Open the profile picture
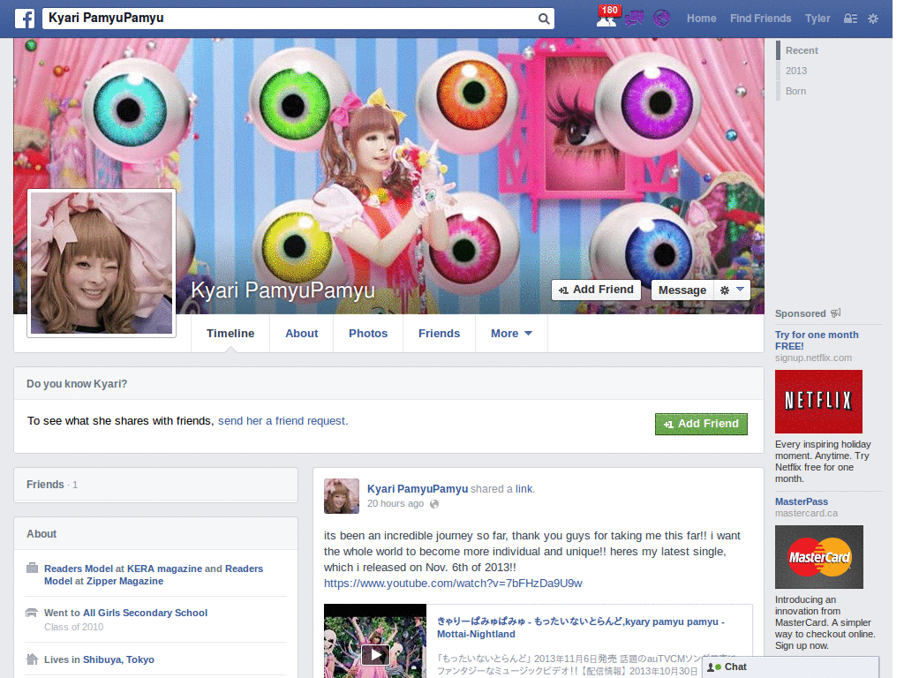The width and height of the screenshot is (904, 678). tap(102, 263)
